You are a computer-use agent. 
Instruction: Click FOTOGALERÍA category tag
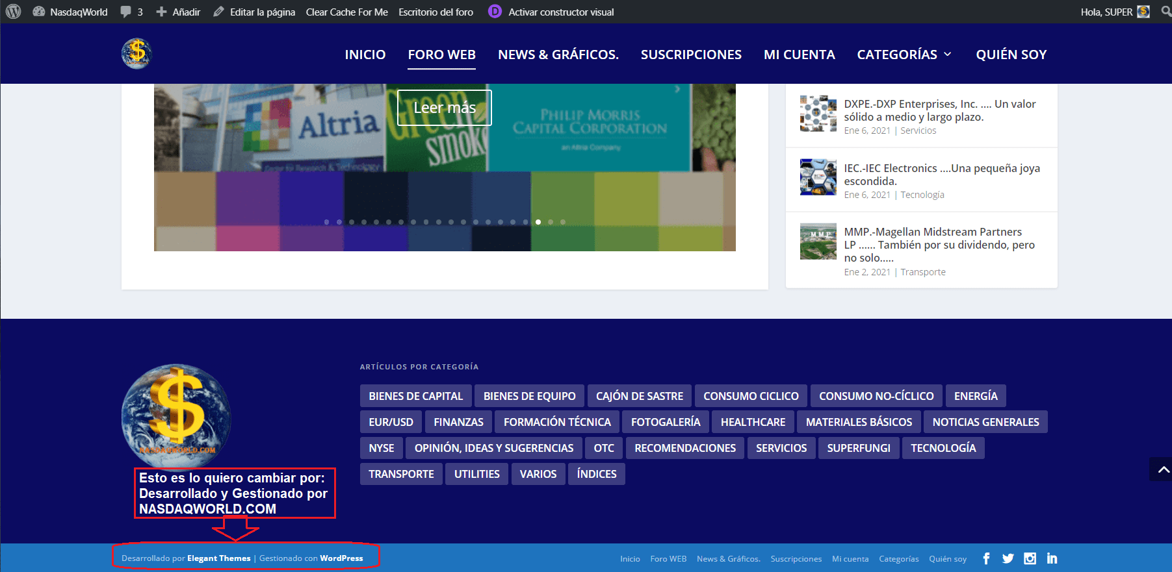click(666, 422)
